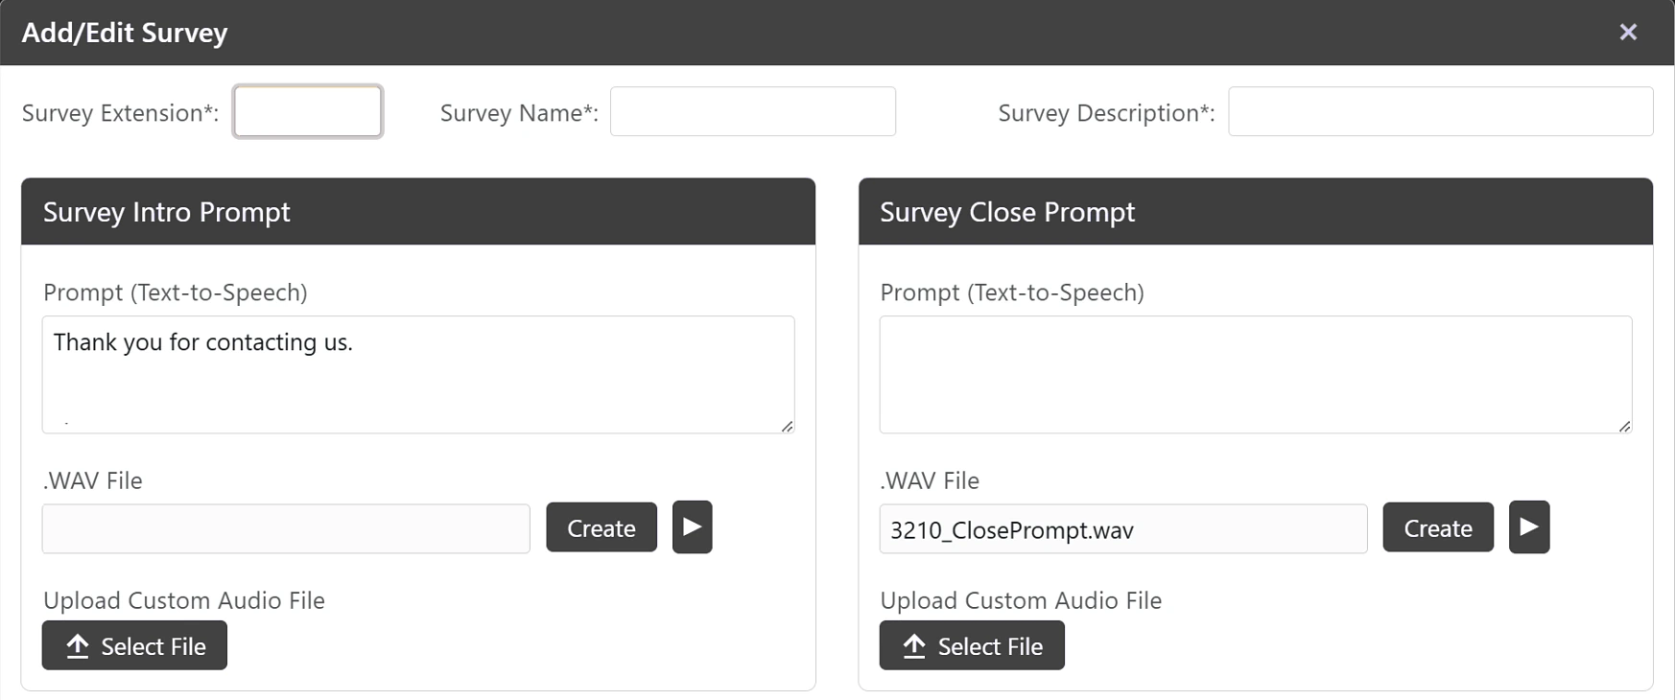This screenshot has height=700, width=1675.
Task: Grab the Intro Prompt textarea resize handle
Action: tap(787, 426)
